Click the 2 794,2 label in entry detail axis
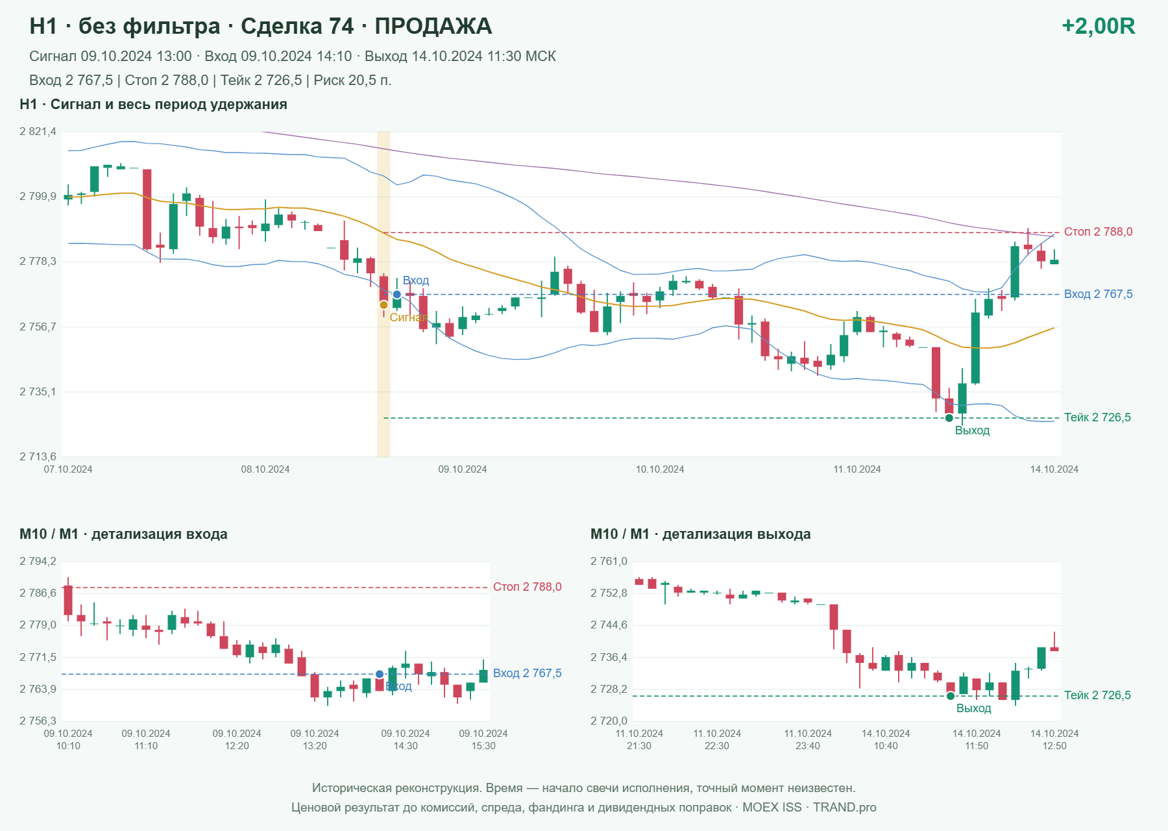This screenshot has height=831, width=1168. pyautogui.click(x=38, y=562)
